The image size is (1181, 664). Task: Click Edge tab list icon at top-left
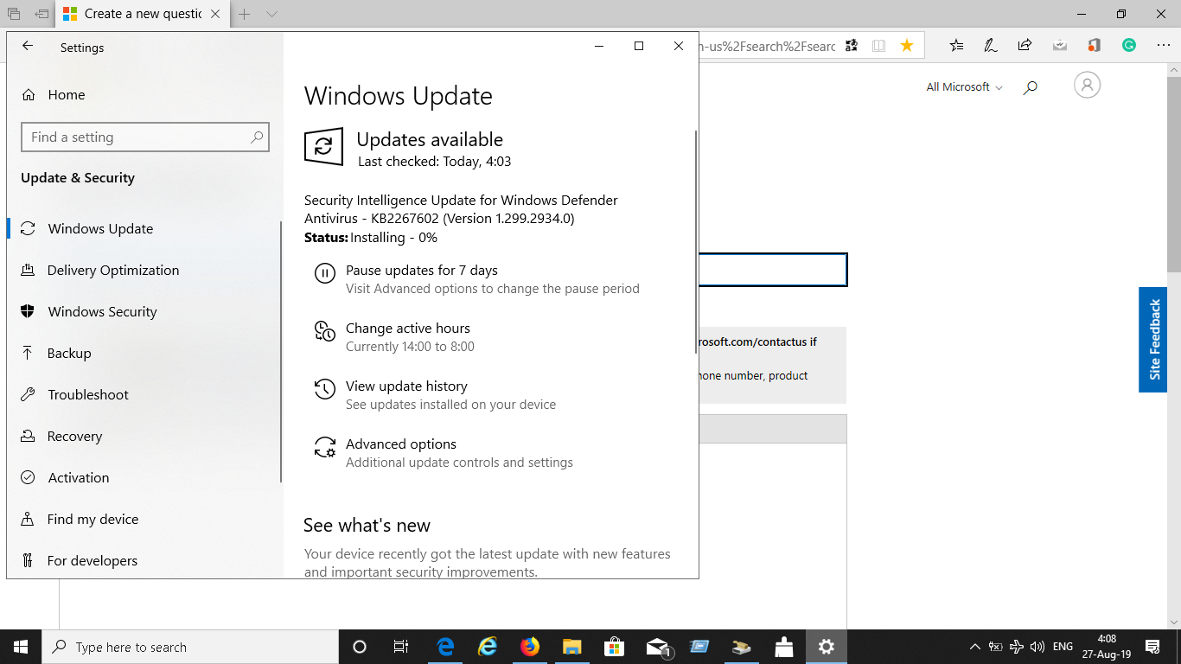tap(14, 14)
